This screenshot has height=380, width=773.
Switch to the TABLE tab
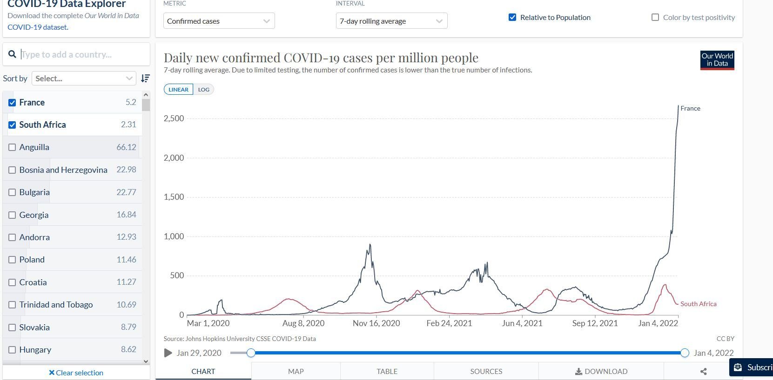[387, 371]
